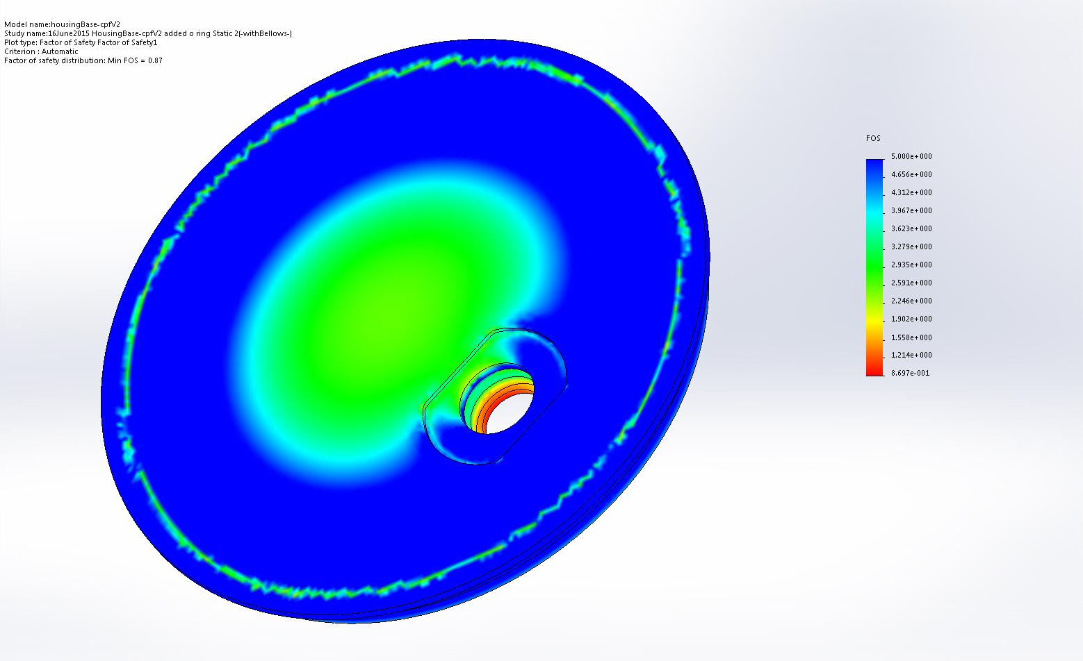Click the legend value 3.279e+000
Viewport: 1083px width, 661px height.
point(911,246)
